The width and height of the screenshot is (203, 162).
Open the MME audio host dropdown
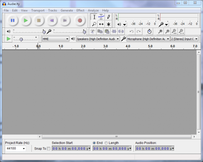click(x=56, y=39)
